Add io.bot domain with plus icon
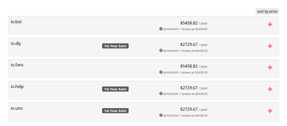The width and height of the screenshot is (287, 126). click(270, 24)
